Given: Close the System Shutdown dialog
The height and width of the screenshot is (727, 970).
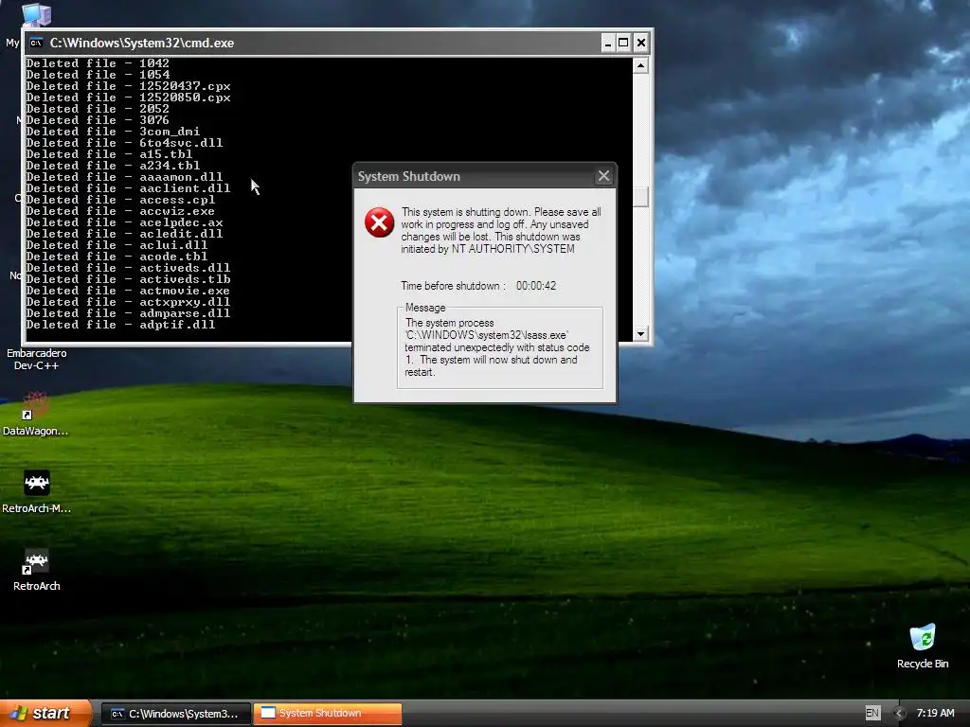Looking at the screenshot, I should click(x=603, y=176).
